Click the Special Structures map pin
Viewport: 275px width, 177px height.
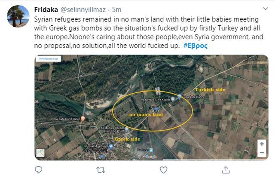pos(112,146)
